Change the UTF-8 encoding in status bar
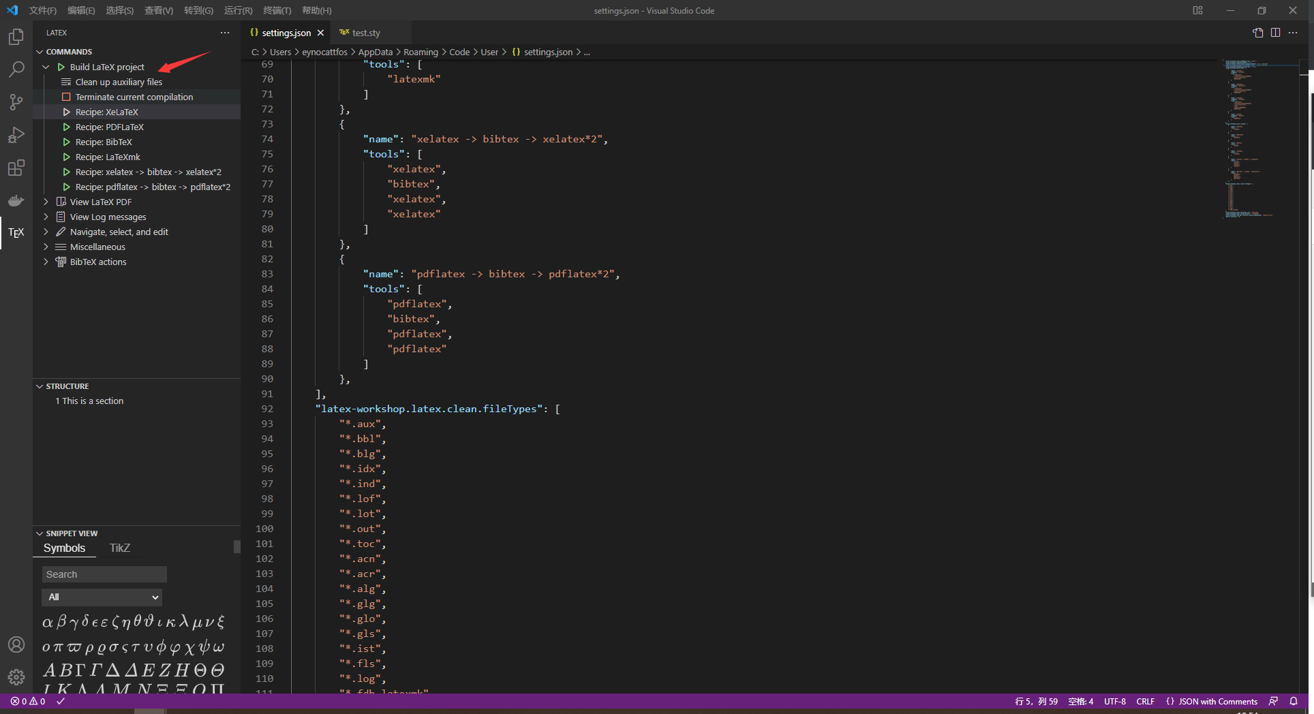The height and width of the screenshot is (714, 1314). [x=1115, y=701]
